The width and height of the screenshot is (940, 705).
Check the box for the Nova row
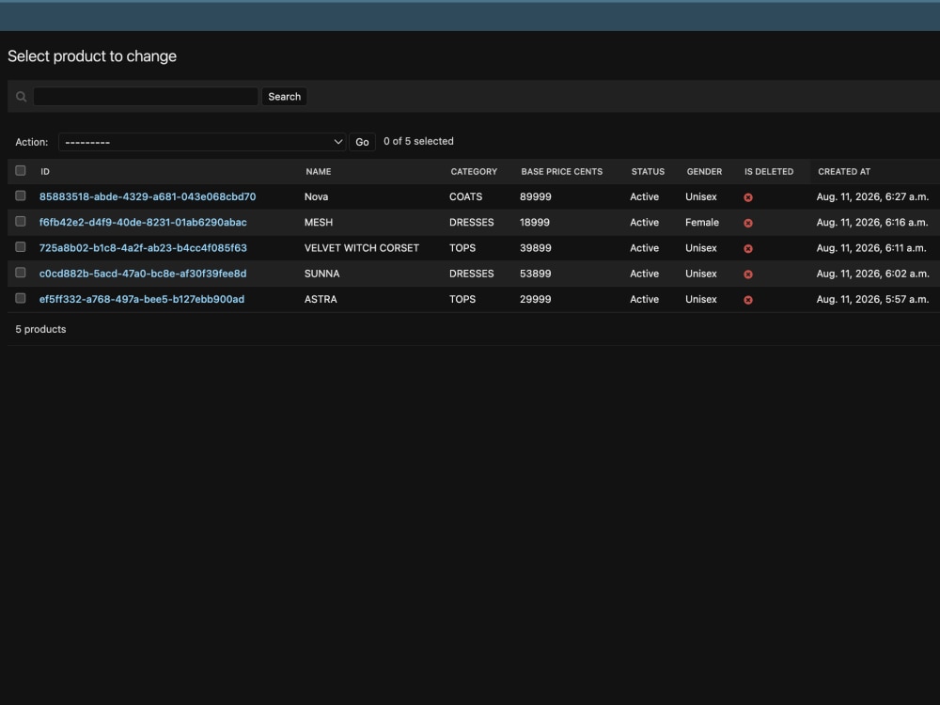(21, 196)
